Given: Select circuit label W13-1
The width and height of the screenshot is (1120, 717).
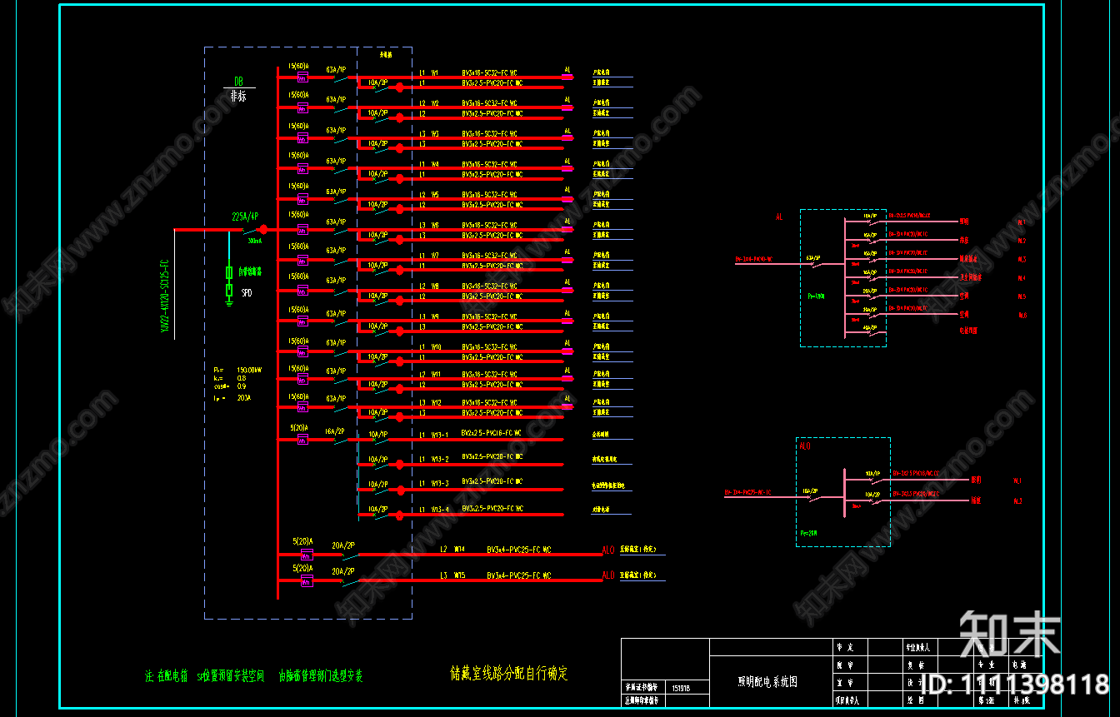Looking at the screenshot, I should [440, 434].
